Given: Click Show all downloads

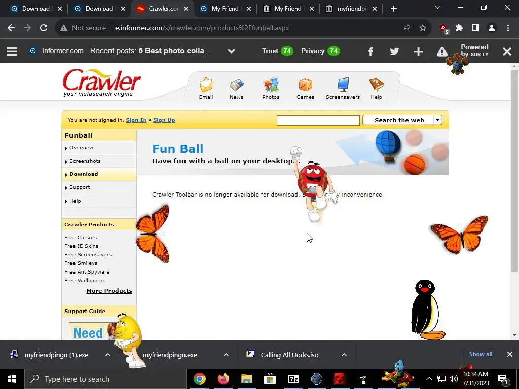Looking at the screenshot, I should pos(480,354).
